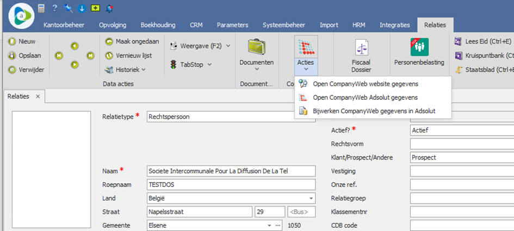Select Bijwerken CompanyWeb gegevens in Adsolut
The image size is (514, 231).
pos(373,111)
